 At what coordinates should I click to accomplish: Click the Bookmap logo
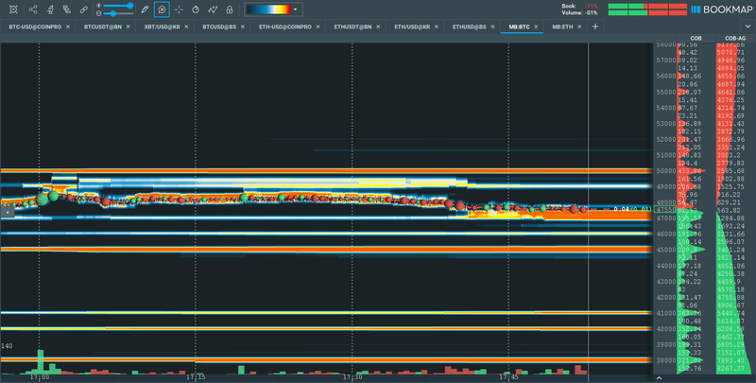(x=722, y=9)
